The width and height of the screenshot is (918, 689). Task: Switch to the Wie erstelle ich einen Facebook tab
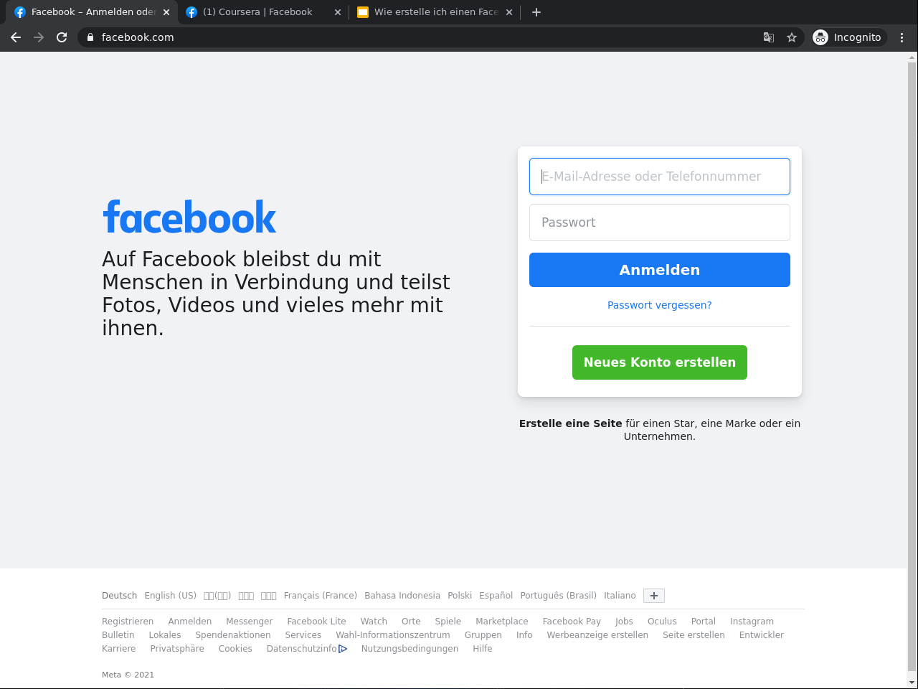click(436, 12)
